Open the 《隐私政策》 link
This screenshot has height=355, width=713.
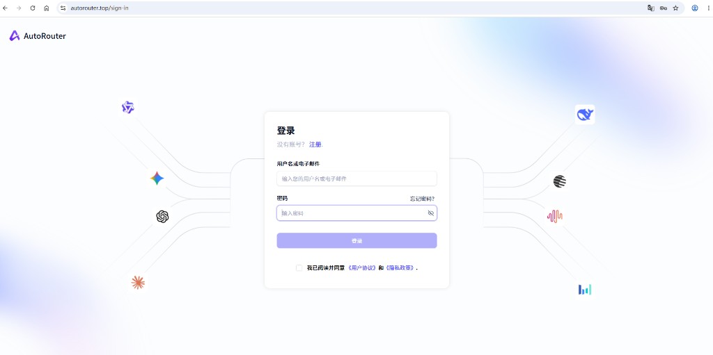pos(400,268)
